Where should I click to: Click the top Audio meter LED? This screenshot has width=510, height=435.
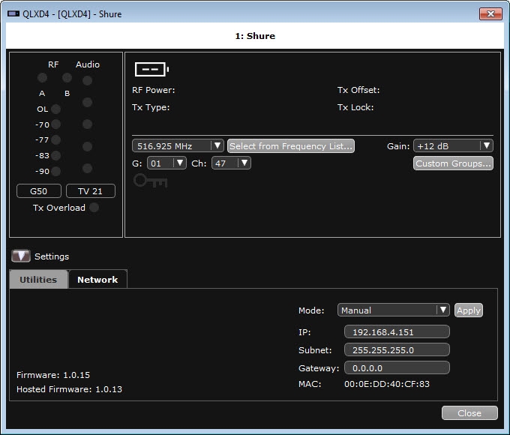pyautogui.click(x=88, y=80)
